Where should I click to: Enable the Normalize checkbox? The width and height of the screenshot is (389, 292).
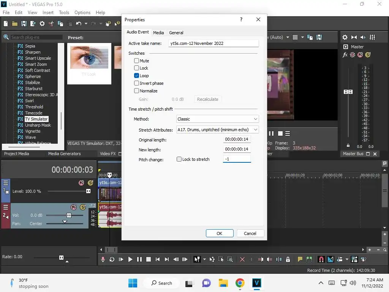[136, 90]
